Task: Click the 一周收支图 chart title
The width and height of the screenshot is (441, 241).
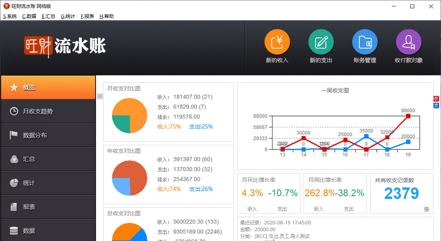Action: tap(335, 91)
